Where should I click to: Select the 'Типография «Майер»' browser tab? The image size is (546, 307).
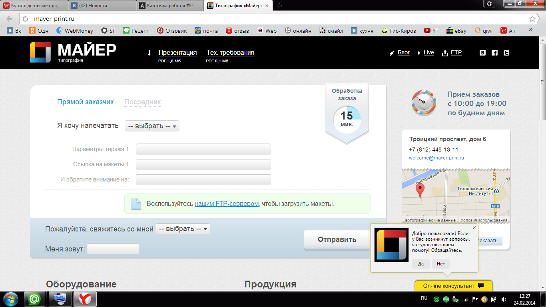239,6
